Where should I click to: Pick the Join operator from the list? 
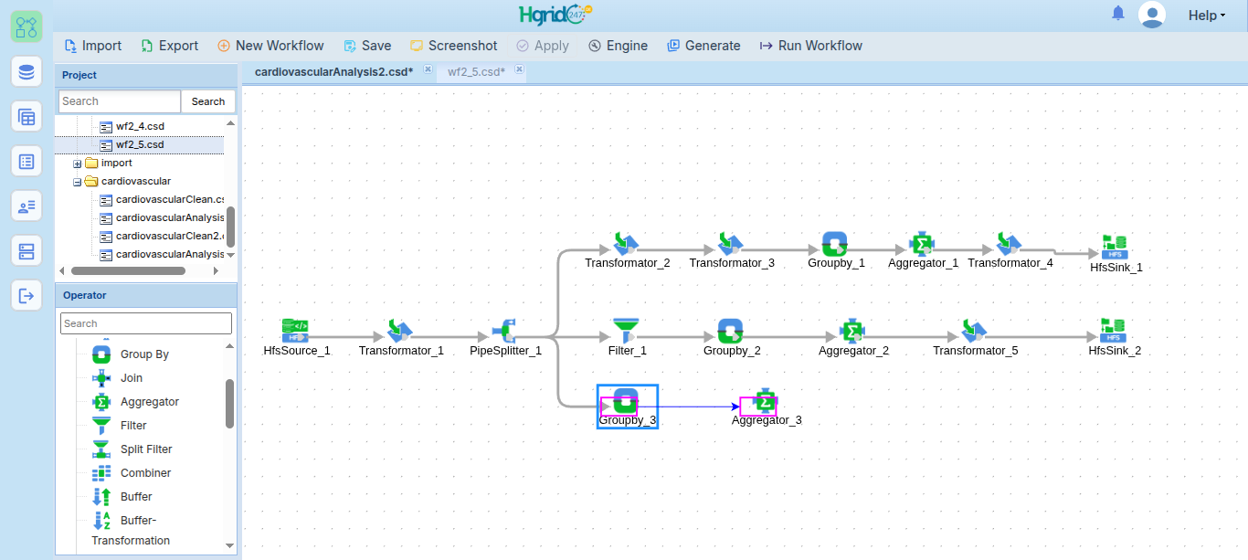click(132, 378)
